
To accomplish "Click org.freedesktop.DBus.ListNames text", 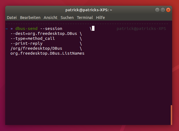I will tap(47, 53).
